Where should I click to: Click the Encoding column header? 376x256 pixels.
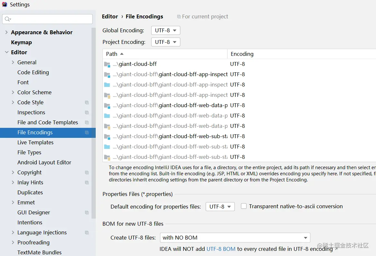click(x=302, y=54)
